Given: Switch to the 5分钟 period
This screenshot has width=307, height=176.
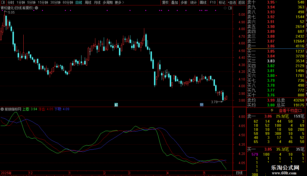Looking at the screenshot, I should pyautogui.click(x=31, y=2).
